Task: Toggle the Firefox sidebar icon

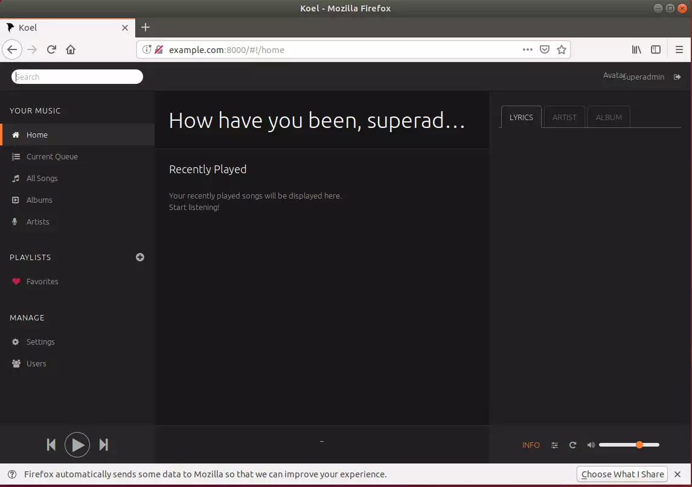Action: (656, 49)
